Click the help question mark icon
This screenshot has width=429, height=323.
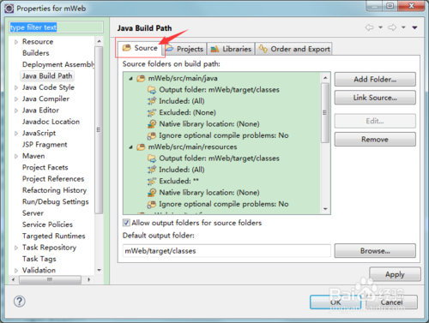tap(20, 302)
